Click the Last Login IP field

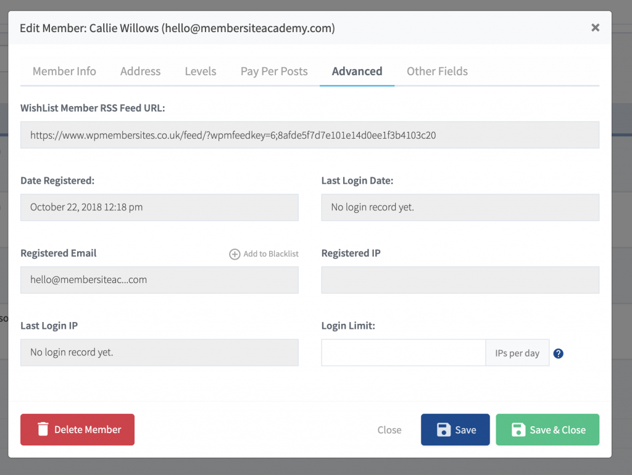[159, 352]
